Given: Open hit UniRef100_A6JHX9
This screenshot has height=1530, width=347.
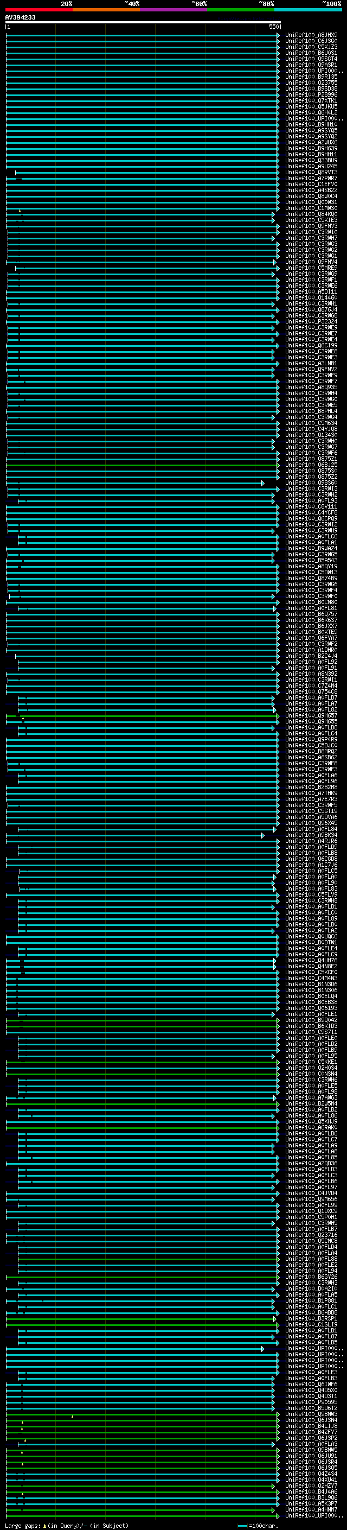Looking at the screenshot, I should click(x=311, y=35).
